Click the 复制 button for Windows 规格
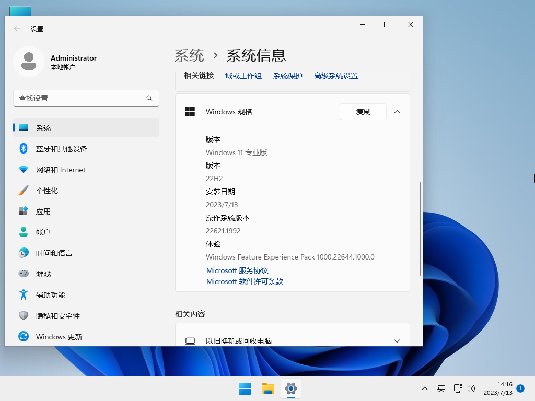Screen dimensions: 535x401 coord(363,111)
